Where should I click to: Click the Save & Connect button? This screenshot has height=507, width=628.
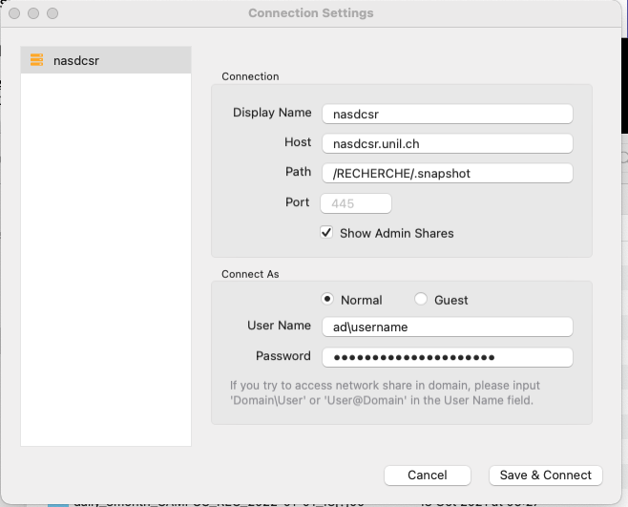tap(546, 475)
